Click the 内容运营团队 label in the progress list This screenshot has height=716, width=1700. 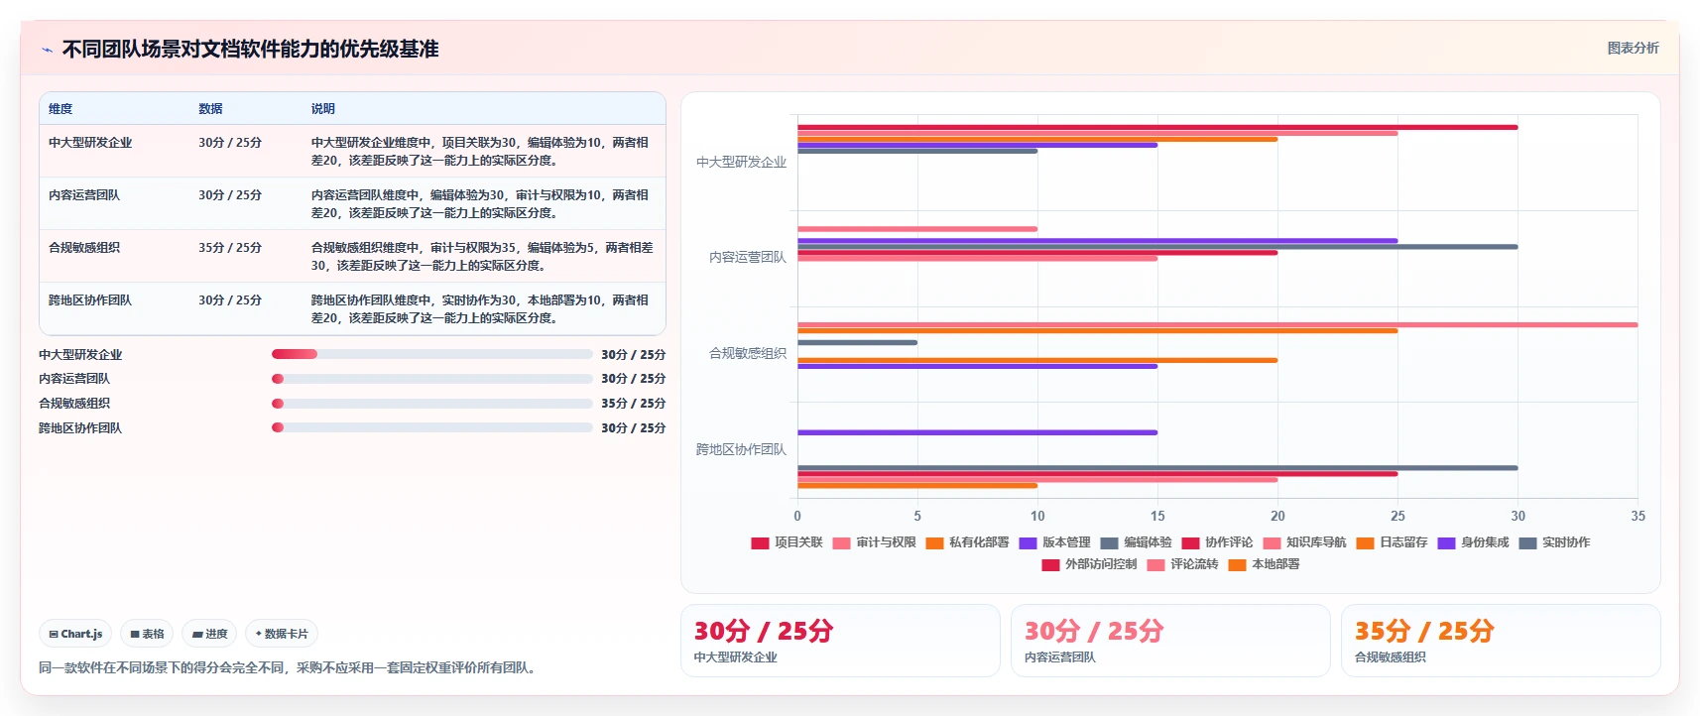coord(74,379)
